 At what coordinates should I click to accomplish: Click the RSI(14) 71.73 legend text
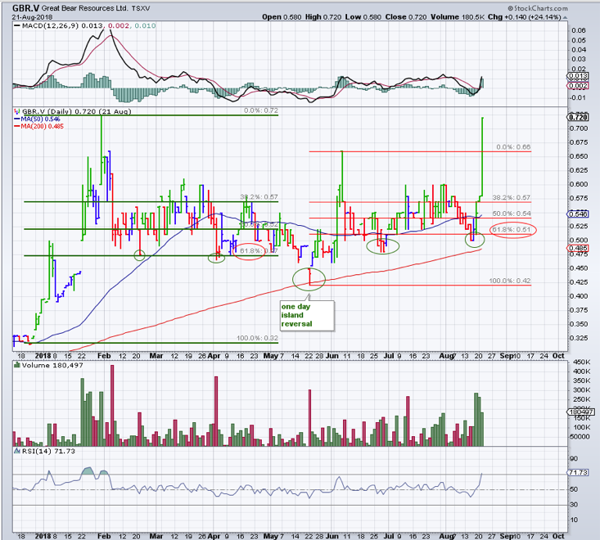coord(48,451)
